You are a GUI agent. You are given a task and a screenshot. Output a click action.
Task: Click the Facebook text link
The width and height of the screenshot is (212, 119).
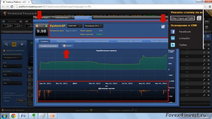[185, 32]
